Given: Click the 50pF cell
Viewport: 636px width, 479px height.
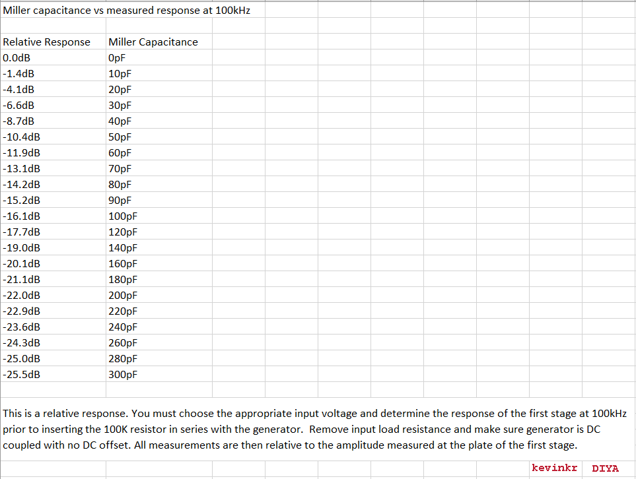Looking at the screenshot, I should point(159,137).
